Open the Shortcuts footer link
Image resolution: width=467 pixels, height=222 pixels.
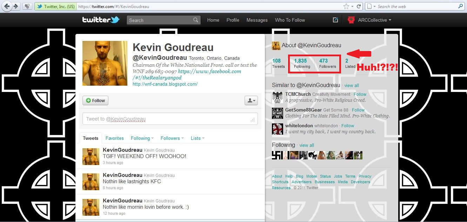(x=280, y=182)
